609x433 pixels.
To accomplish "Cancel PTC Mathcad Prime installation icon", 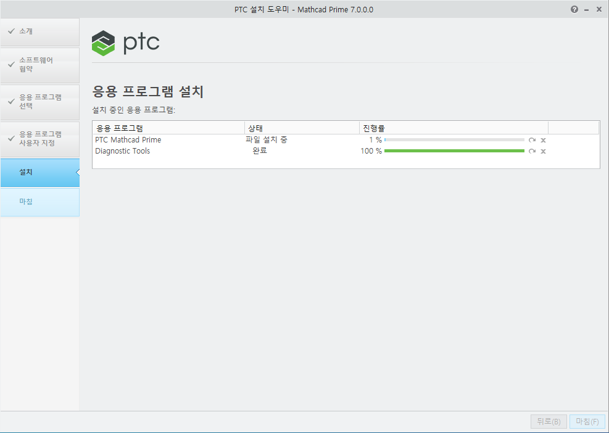I will pos(544,140).
